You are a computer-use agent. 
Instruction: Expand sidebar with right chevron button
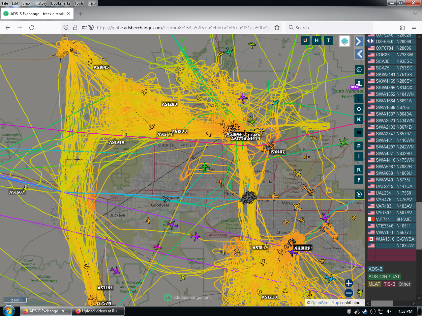pyautogui.click(x=359, y=41)
